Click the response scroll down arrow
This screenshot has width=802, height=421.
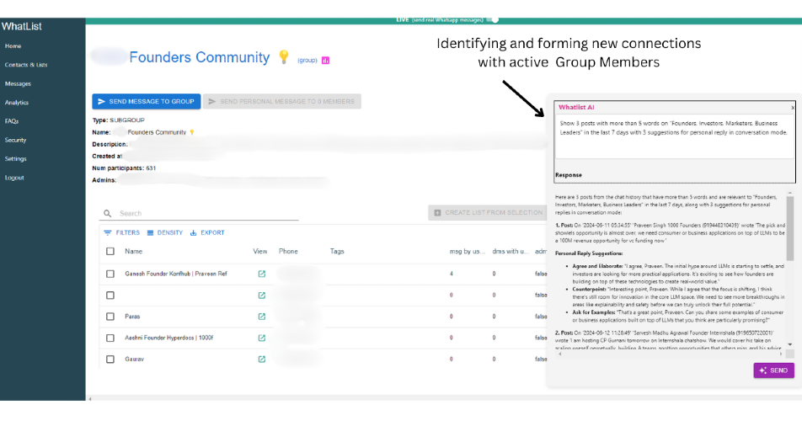click(790, 345)
